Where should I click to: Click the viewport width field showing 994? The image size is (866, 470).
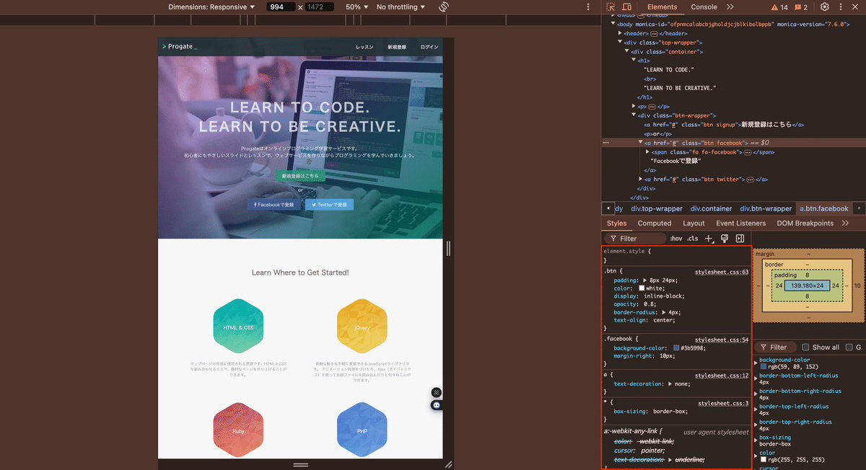point(280,7)
